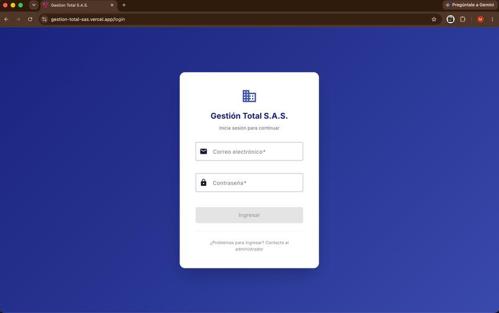Click the address bar URL gestion-total-sas.vercel.app/login
This screenshot has width=499, height=313.
click(x=88, y=19)
